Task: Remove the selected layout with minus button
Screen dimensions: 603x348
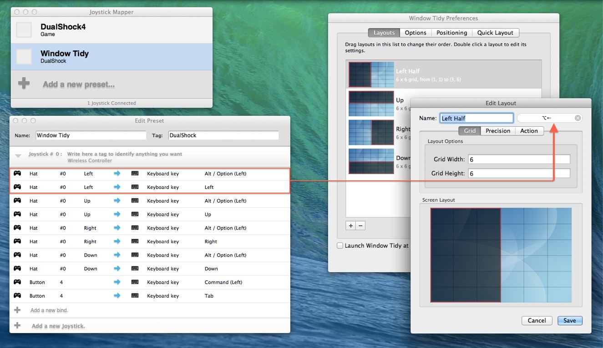Action: (x=360, y=225)
